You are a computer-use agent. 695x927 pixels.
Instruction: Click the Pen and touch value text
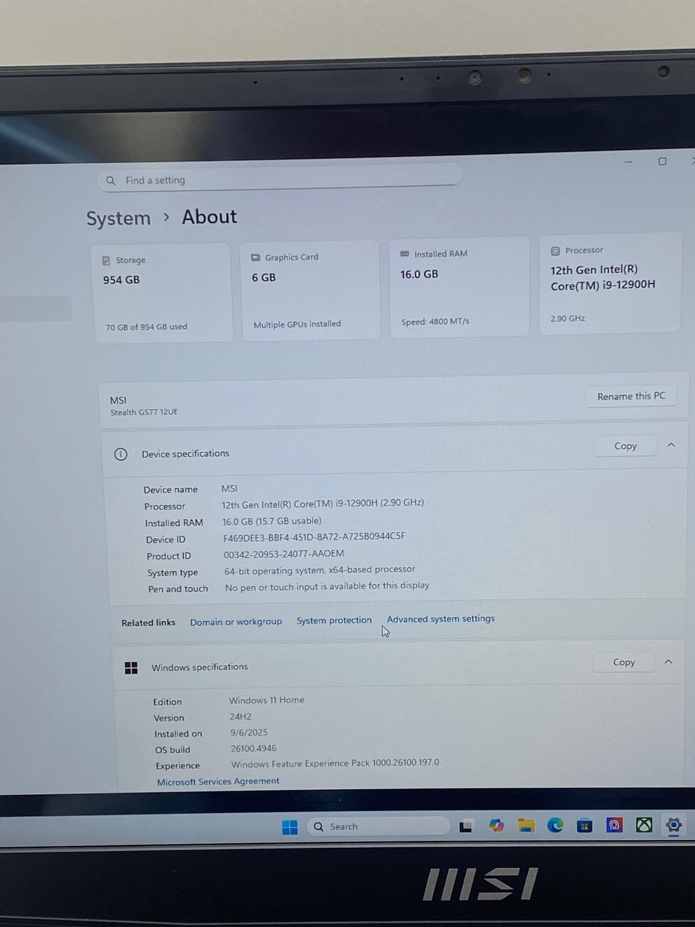tap(327, 586)
